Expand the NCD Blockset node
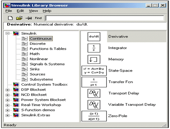170x129 pixels. pyautogui.click(x=7, y=95)
